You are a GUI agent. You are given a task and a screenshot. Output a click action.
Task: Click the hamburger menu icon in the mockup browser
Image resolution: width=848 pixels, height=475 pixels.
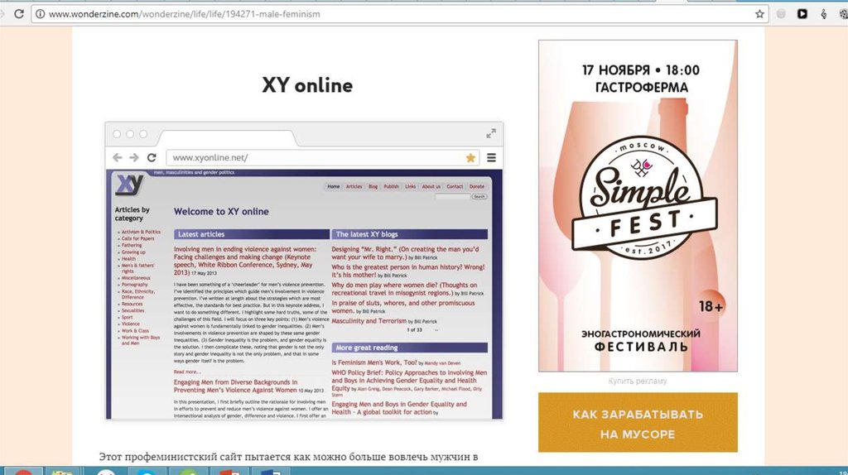click(491, 157)
